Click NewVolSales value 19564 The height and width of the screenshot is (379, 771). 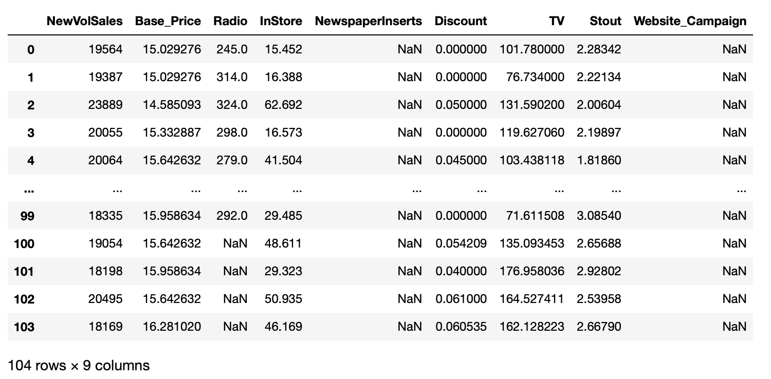(x=106, y=49)
